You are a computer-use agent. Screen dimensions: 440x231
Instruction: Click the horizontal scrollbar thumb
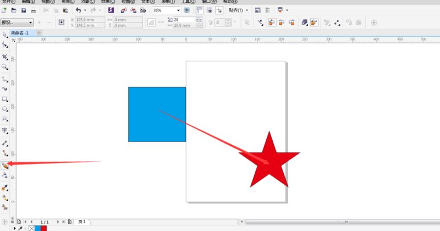tap(343, 222)
